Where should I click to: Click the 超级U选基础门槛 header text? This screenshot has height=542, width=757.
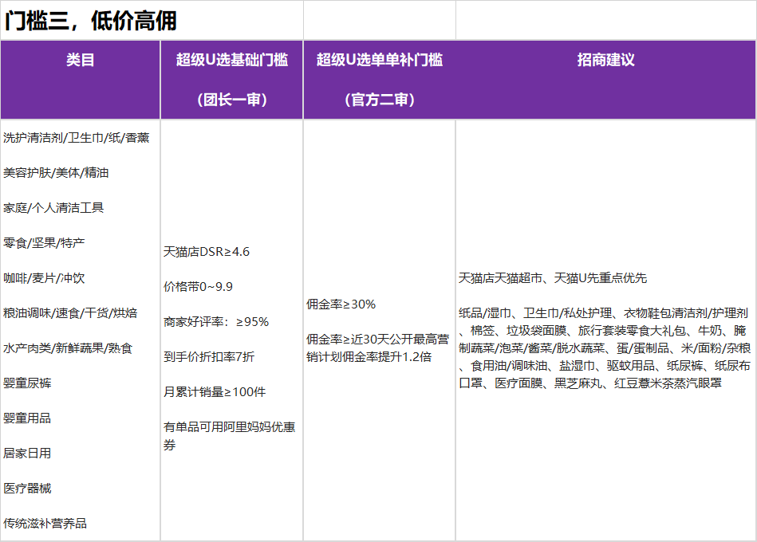(232, 60)
